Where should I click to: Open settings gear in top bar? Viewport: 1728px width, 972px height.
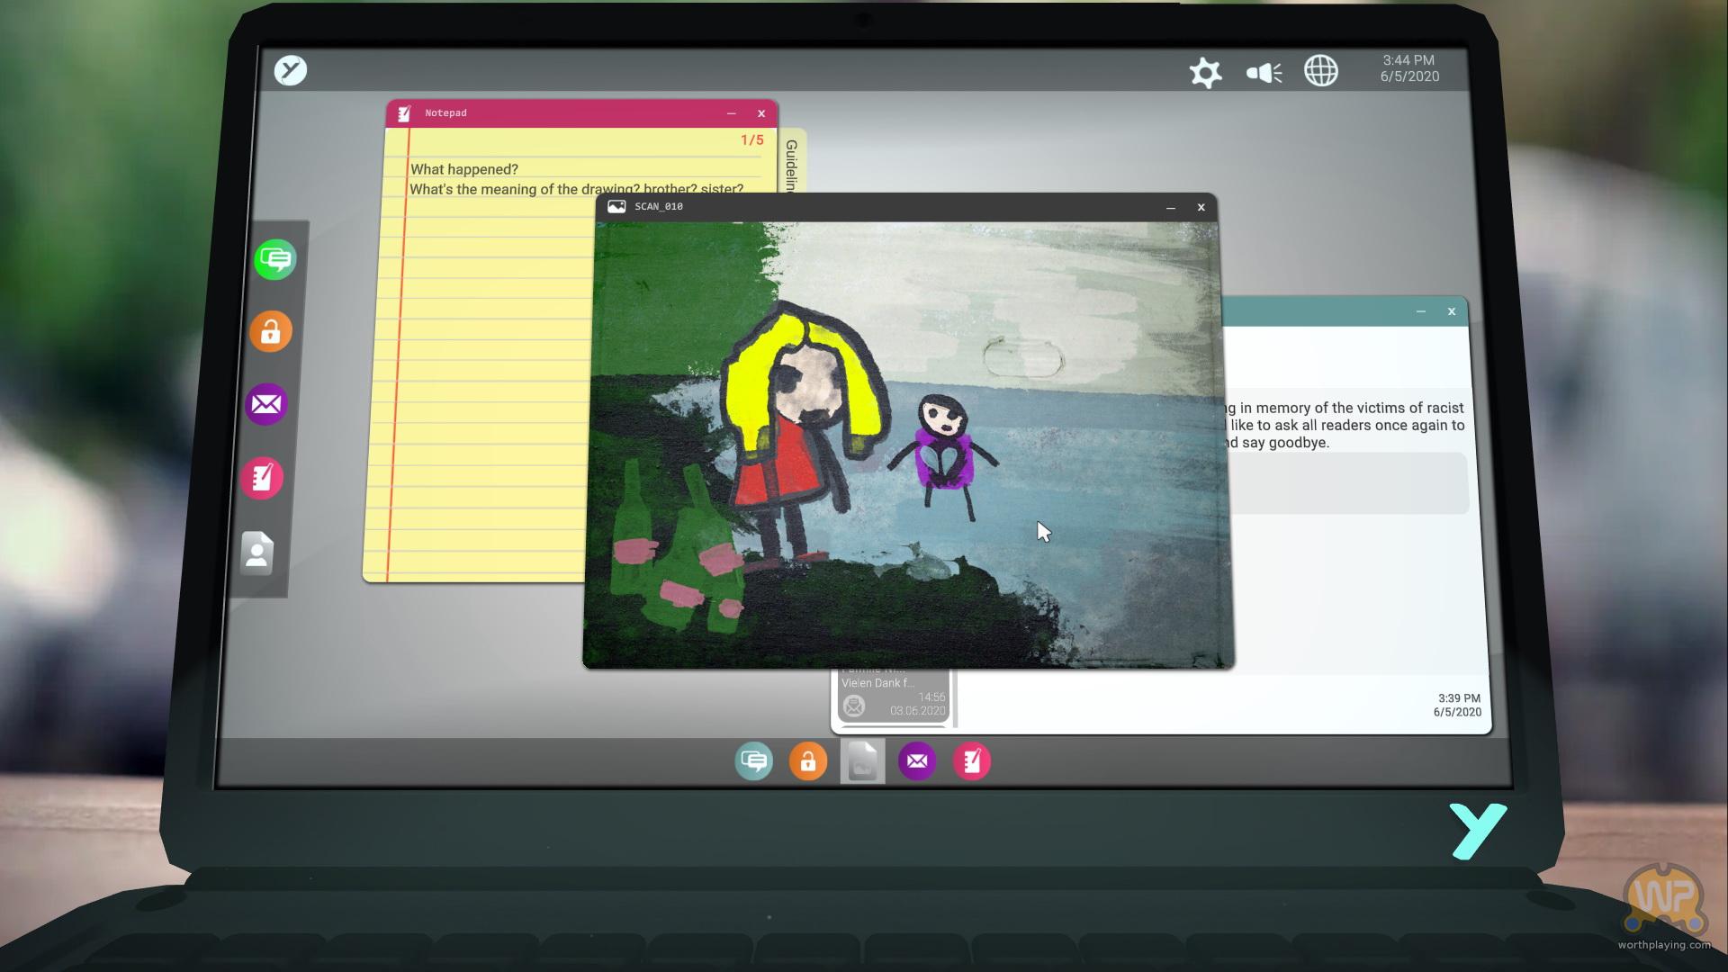[1205, 72]
